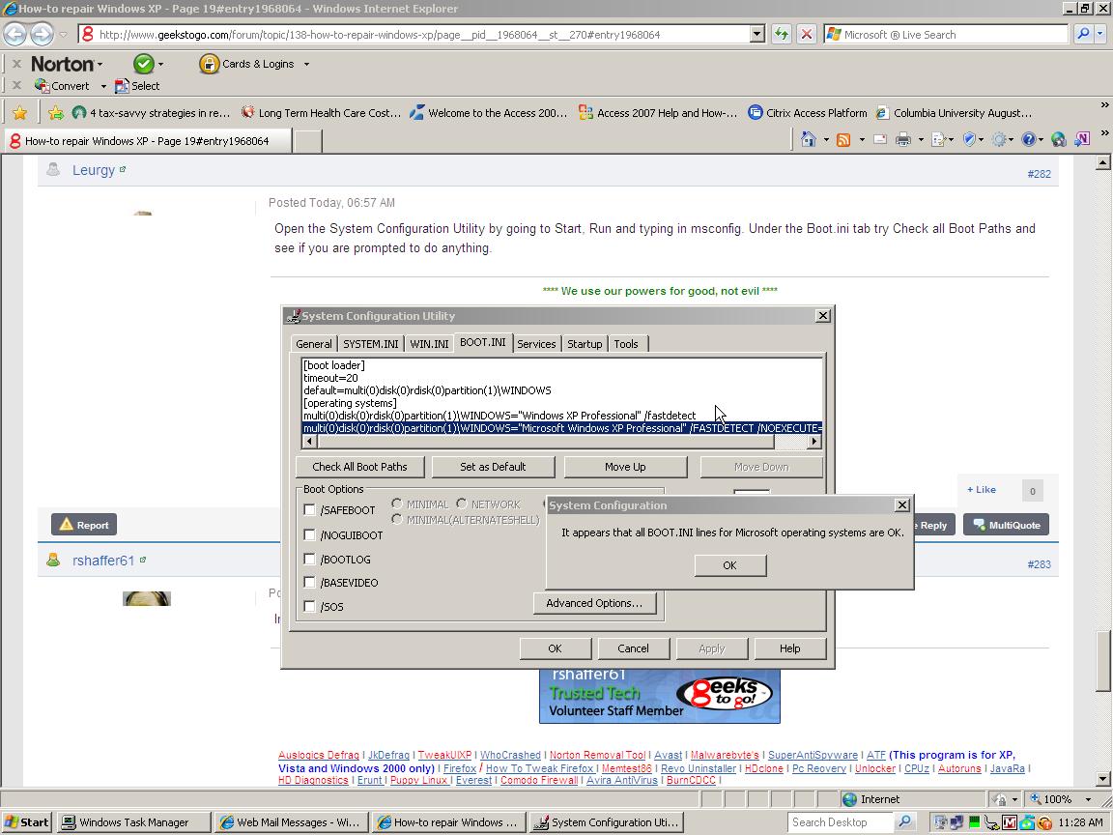Switch to the SYSTEM.INI tab
The image size is (1113, 835).
[371, 344]
